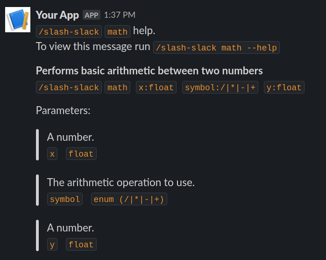
Task: Click the math chip before x:float
Action: coord(117,87)
